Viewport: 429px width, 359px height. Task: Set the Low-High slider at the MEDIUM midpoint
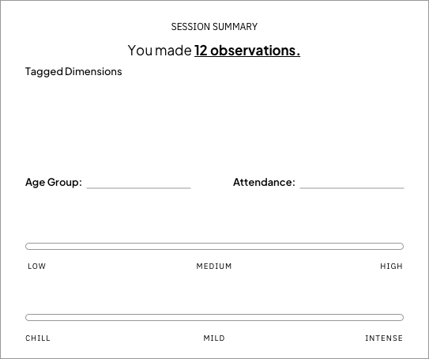coord(215,246)
